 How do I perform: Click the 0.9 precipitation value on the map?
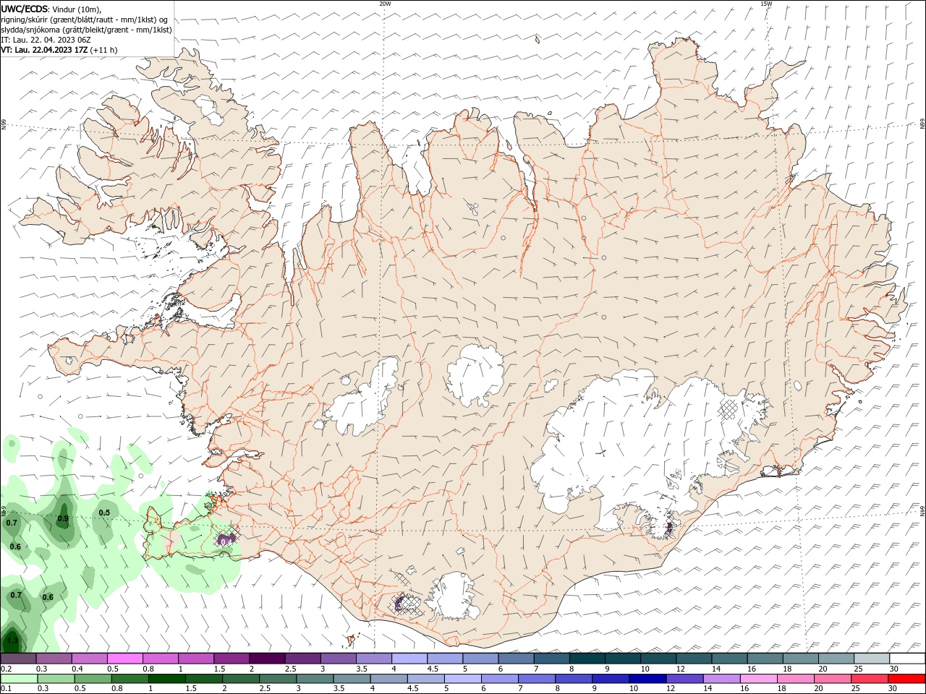[63, 518]
